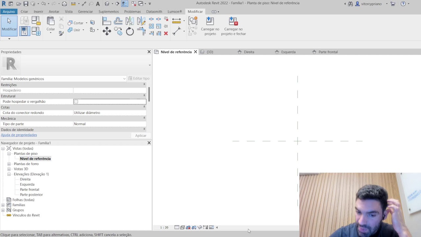Switch to the Anotar ribbon tab

tap(54, 12)
